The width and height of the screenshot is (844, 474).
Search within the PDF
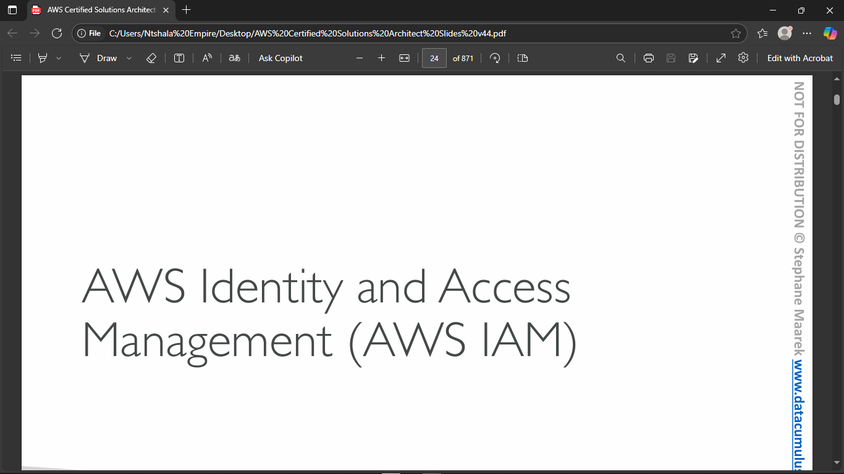pos(621,58)
